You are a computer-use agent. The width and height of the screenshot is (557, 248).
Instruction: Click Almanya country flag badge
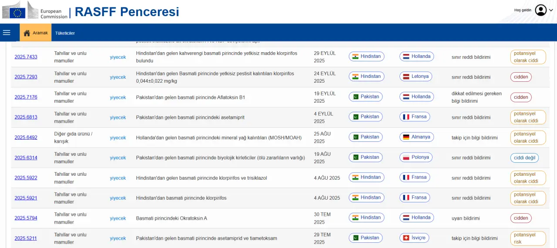tap(416, 137)
